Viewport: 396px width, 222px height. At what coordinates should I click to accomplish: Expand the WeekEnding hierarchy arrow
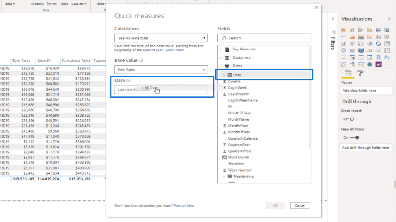tap(224, 177)
